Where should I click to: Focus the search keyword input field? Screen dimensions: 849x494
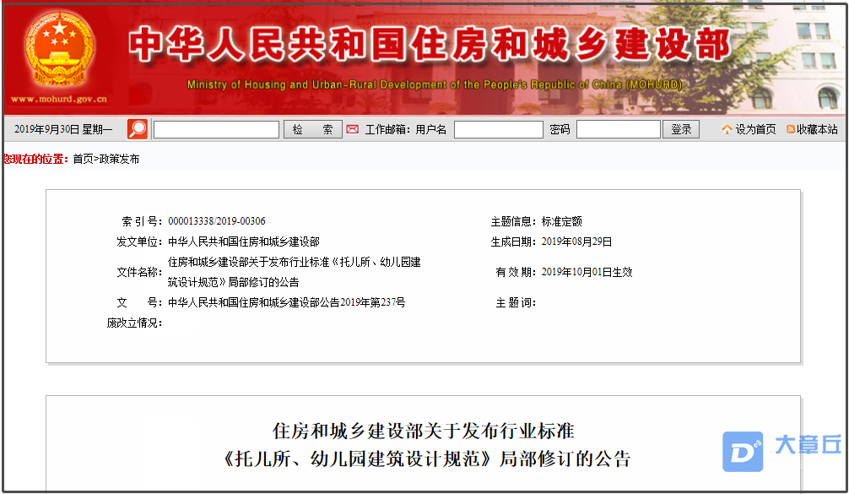217,129
